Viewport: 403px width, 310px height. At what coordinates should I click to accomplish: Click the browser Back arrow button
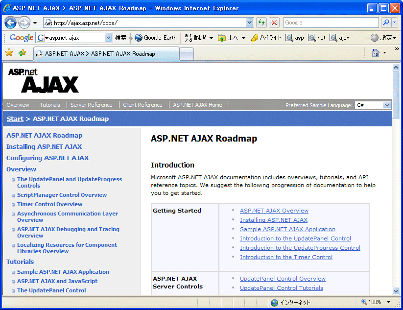11,23
